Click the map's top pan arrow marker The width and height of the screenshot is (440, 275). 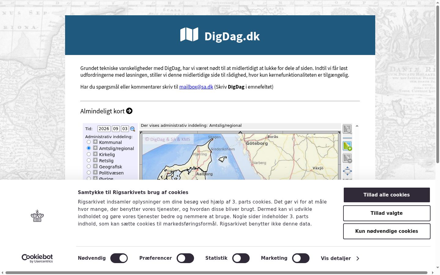(240, 132)
